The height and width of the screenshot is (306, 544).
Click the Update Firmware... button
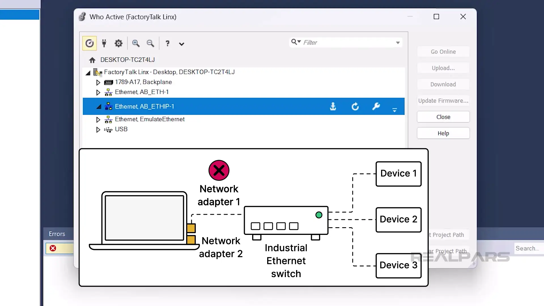pyautogui.click(x=443, y=101)
